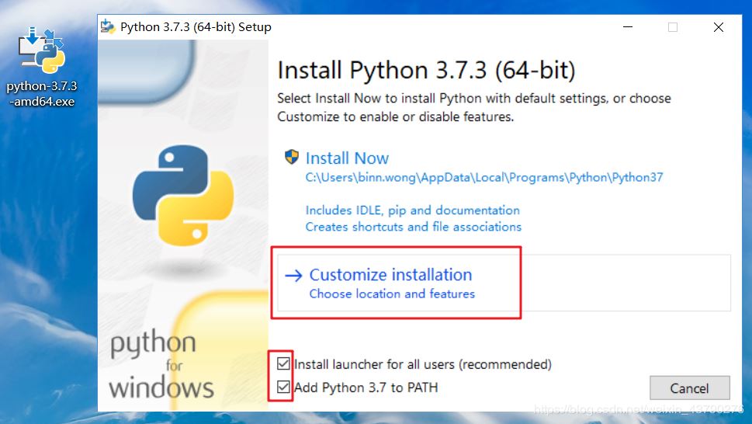Click the UAC shield icon beside Install Now
The image size is (752, 424).
point(292,157)
